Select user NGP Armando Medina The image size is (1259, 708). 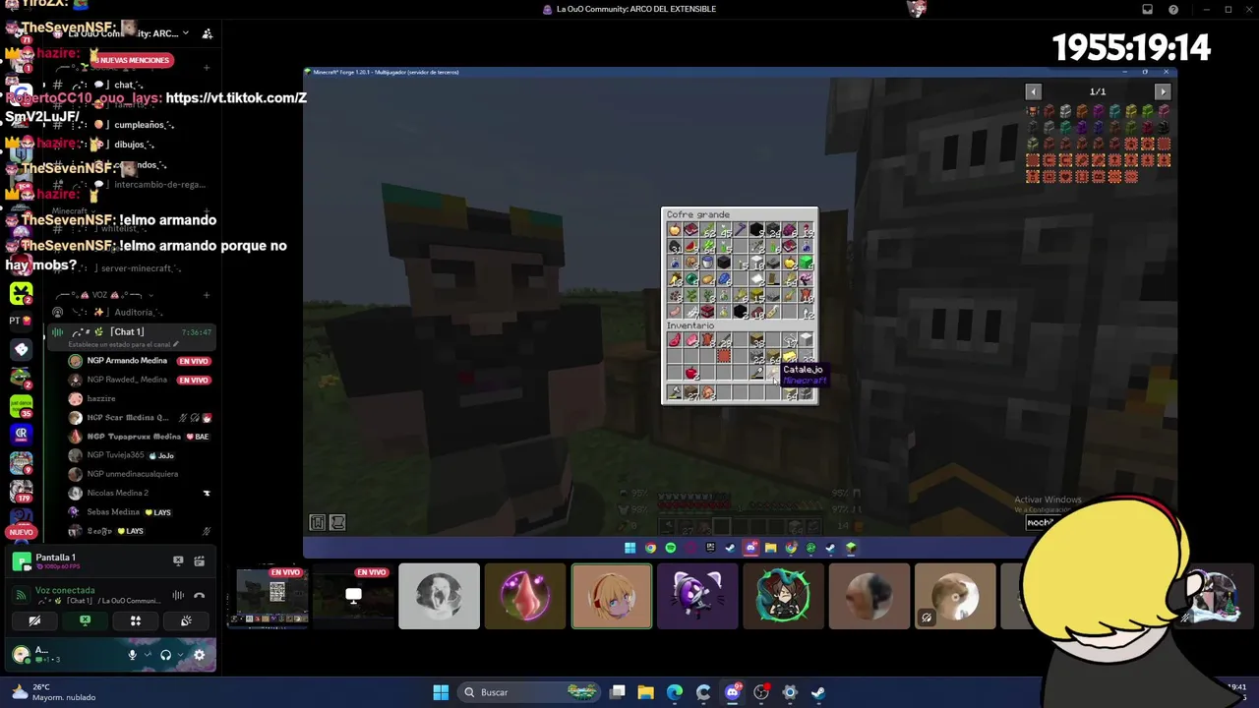140,361
